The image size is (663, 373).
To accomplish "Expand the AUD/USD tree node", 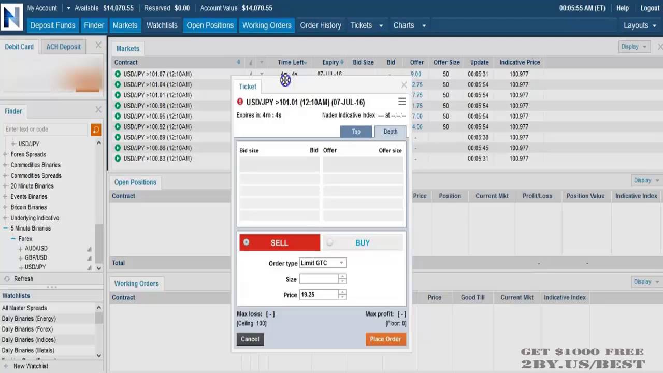I will pyautogui.click(x=21, y=249).
